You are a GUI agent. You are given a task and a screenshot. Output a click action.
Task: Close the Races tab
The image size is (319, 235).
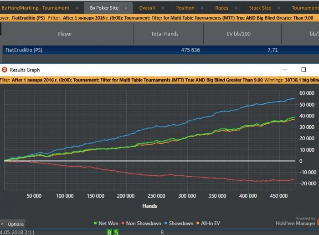tap(236, 8)
